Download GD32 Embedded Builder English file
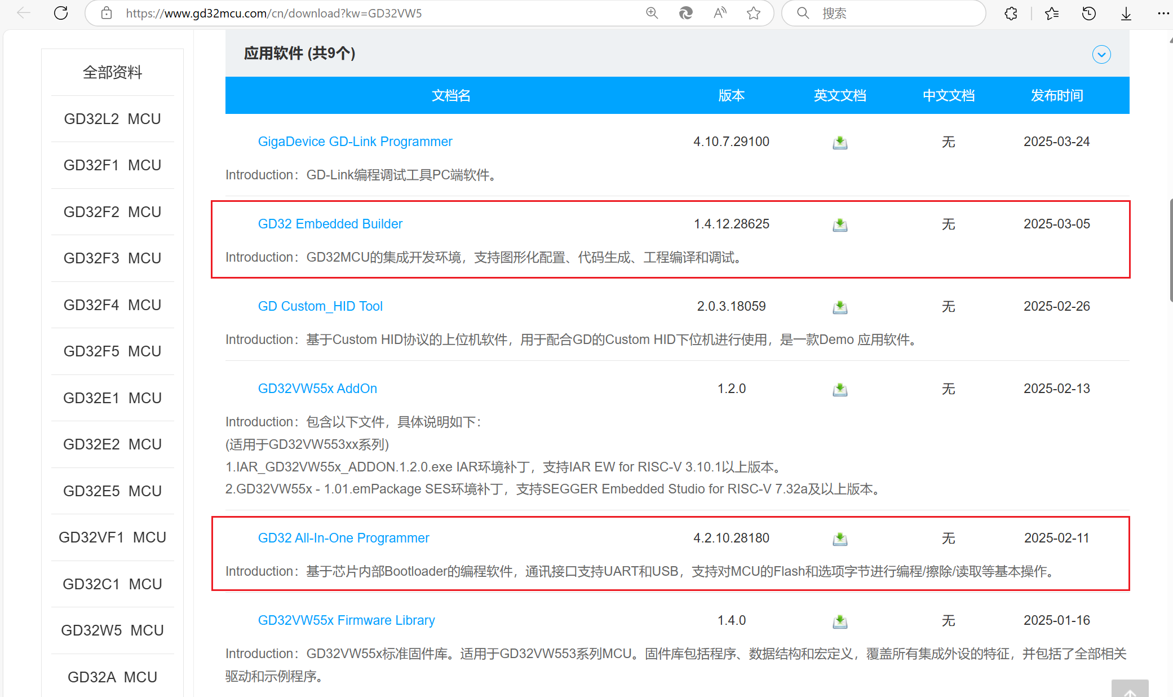This screenshot has width=1173, height=697. [x=840, y=224]
